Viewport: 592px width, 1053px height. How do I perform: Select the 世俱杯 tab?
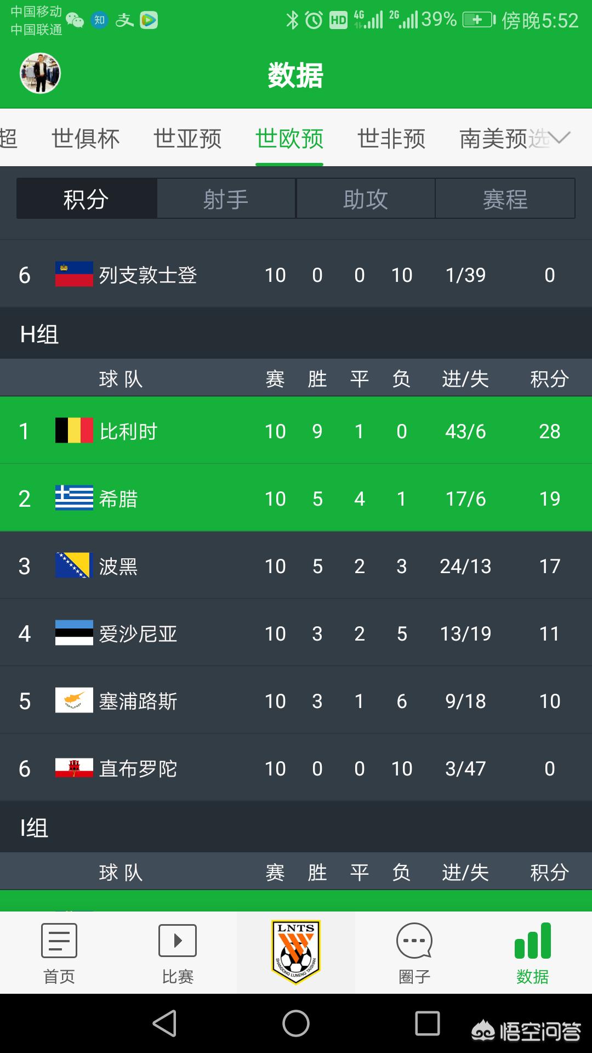[86, 139]
